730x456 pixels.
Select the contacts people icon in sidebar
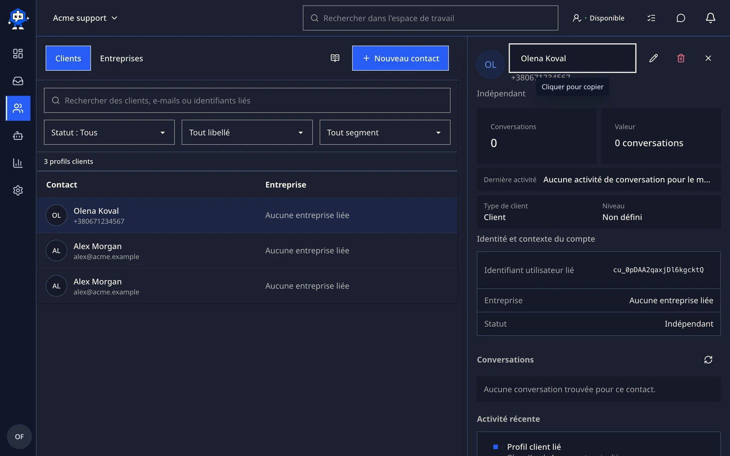[18, 108]
